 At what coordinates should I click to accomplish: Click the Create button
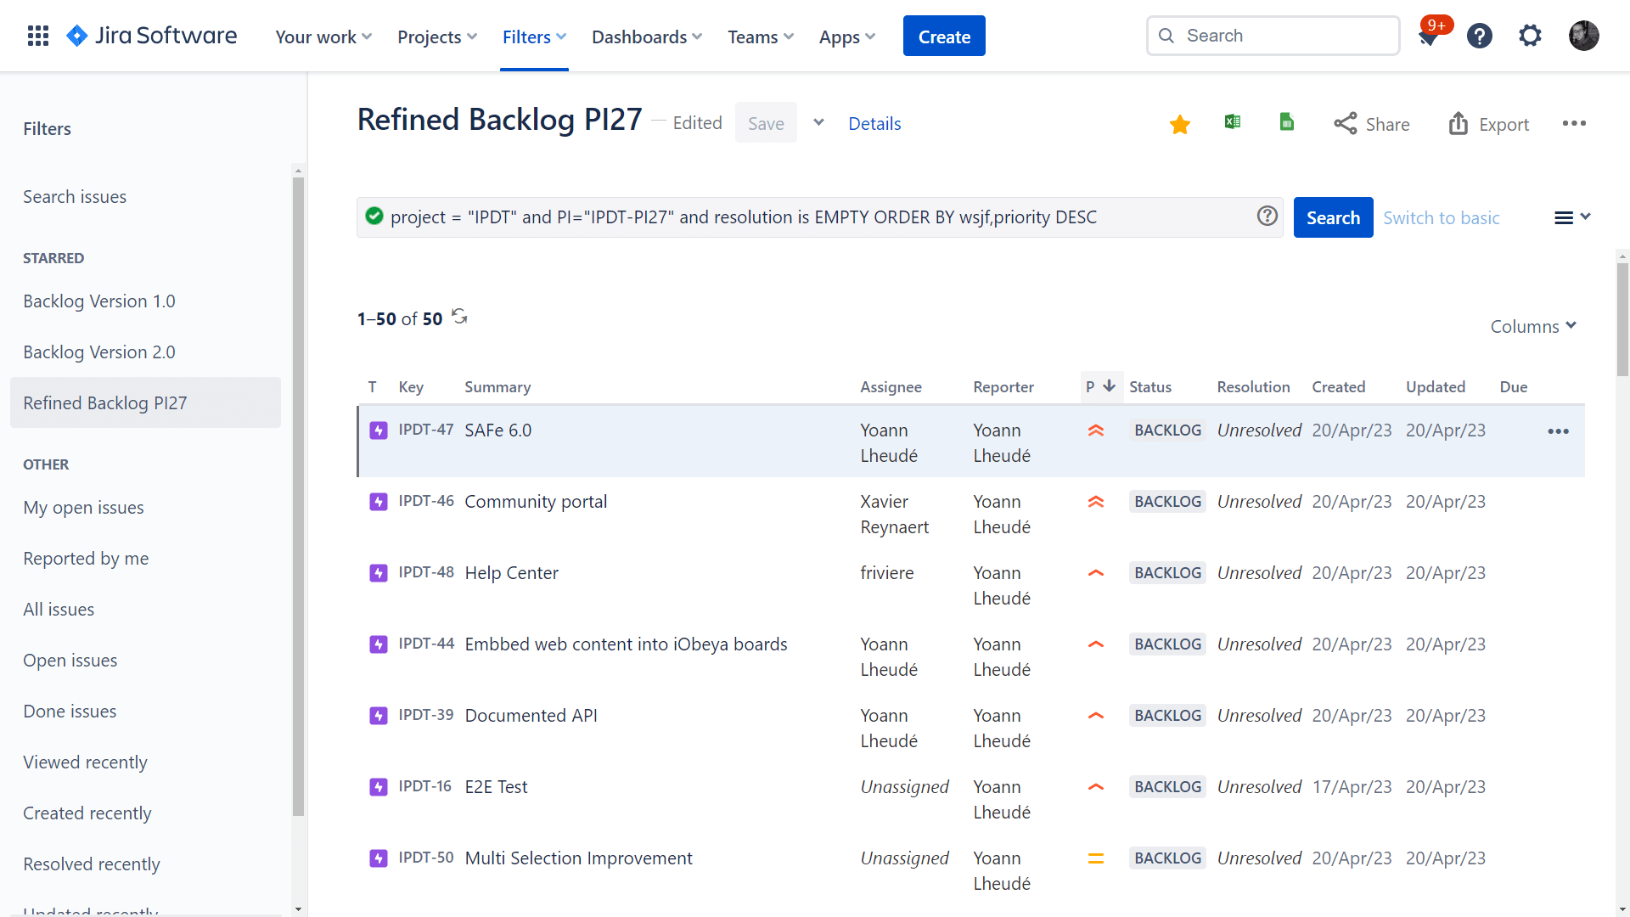click(x=944, y=36)
